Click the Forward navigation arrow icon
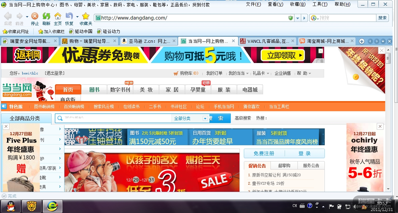 pyautogui.click(x=20, y=16)
